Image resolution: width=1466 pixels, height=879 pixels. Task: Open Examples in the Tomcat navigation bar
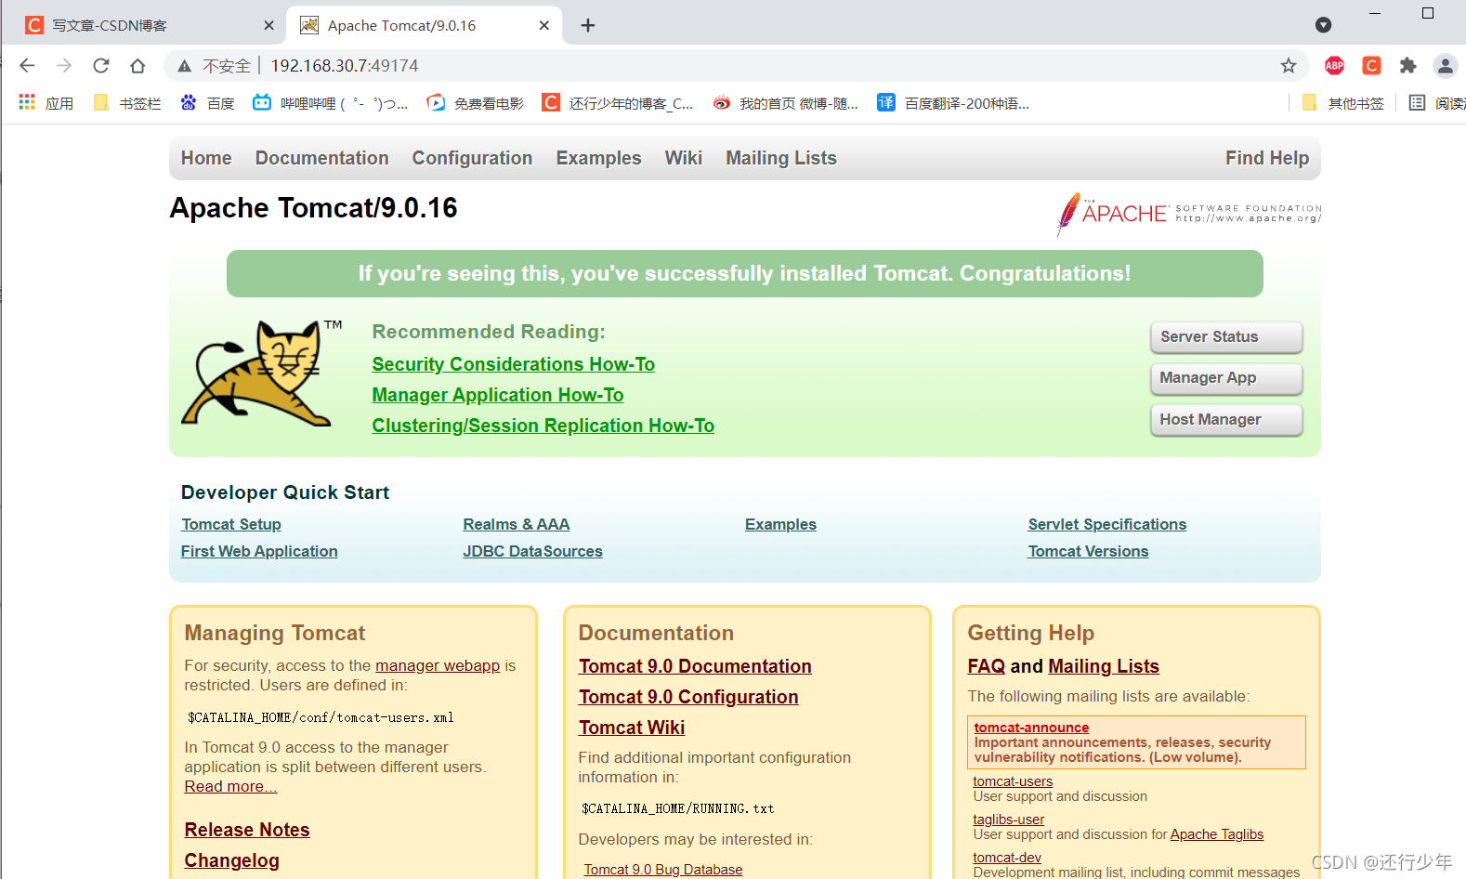point(599,158)
